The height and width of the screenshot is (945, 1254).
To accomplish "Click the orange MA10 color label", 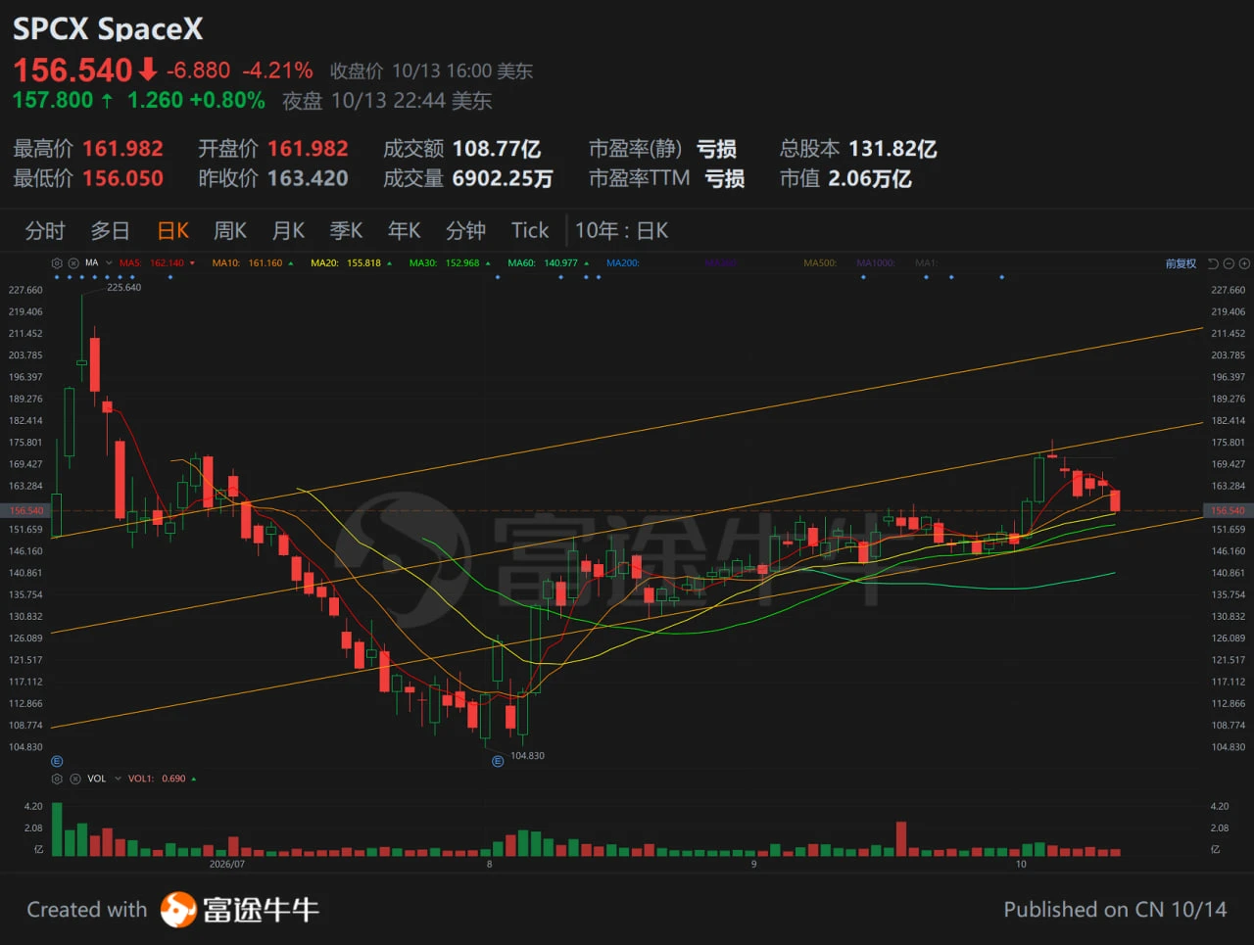I will [226, 263].
